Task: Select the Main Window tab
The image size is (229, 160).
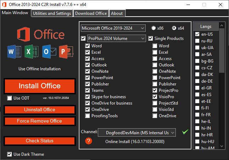Action: [15, 13]
